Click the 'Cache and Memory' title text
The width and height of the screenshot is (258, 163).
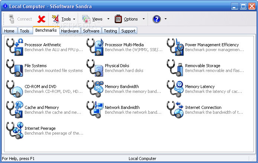click(42, 107)
